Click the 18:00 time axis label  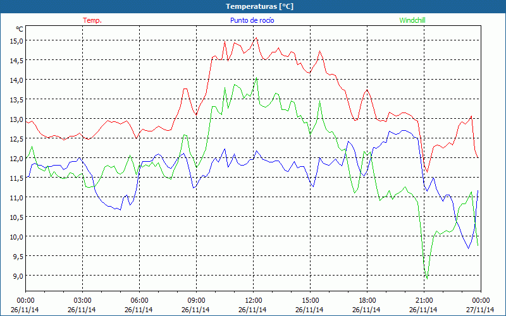click(x=367, y=300)
